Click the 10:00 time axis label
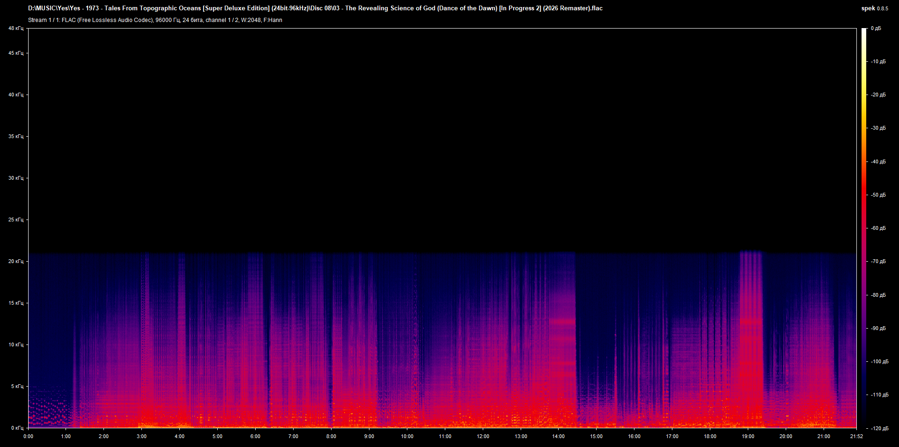 pos(407,437)
